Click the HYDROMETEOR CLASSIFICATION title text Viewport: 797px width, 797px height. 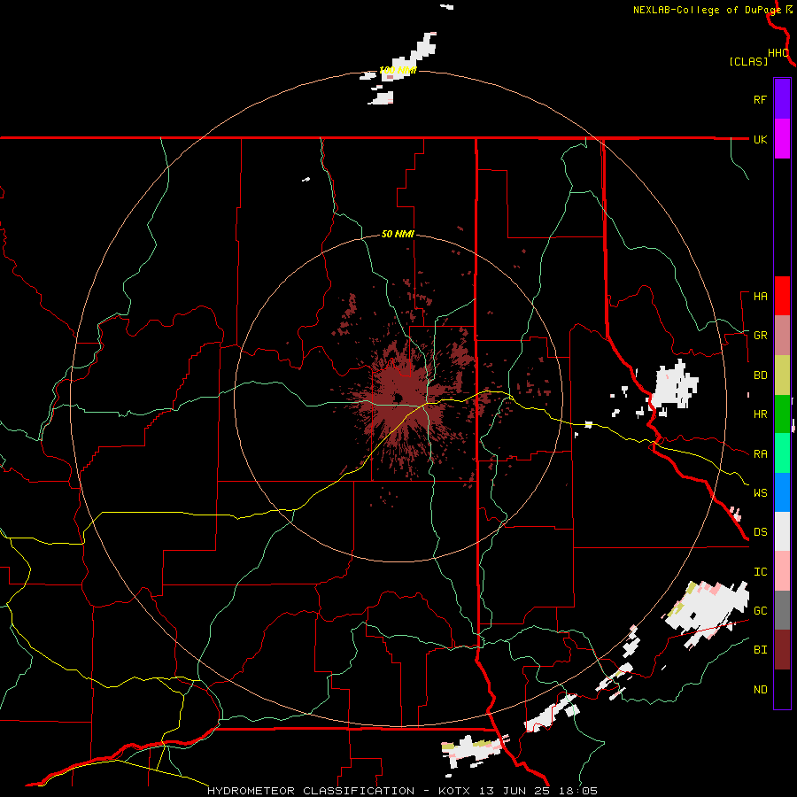[311, 791]
